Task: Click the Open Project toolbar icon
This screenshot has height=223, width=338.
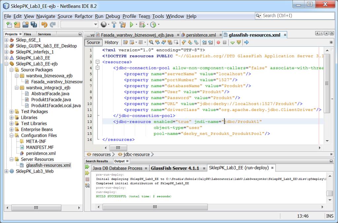Action: 25,24
